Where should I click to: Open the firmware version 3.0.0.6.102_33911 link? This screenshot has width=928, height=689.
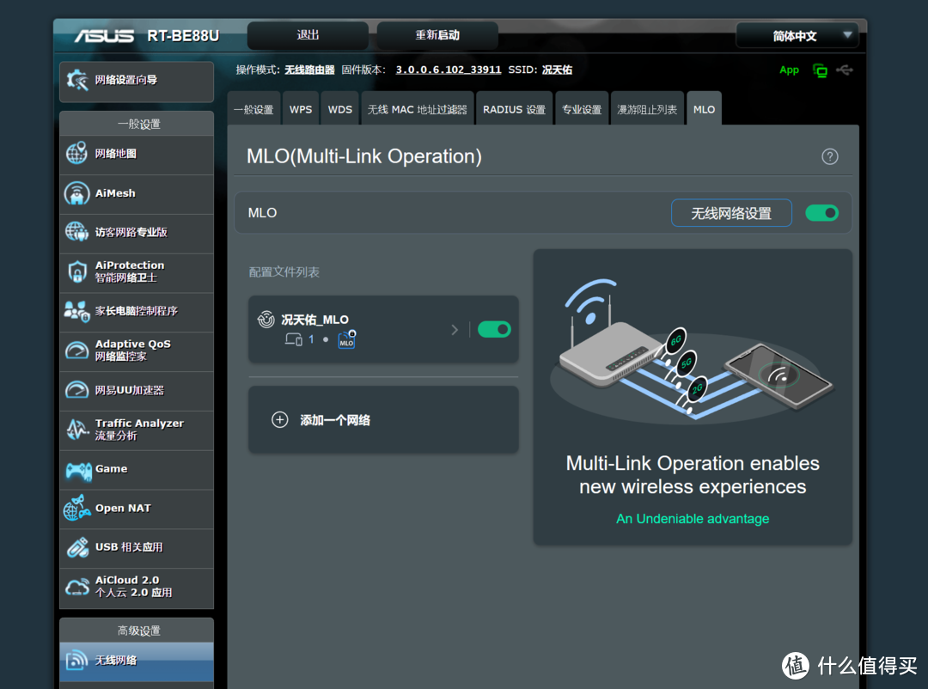point(448,70)
